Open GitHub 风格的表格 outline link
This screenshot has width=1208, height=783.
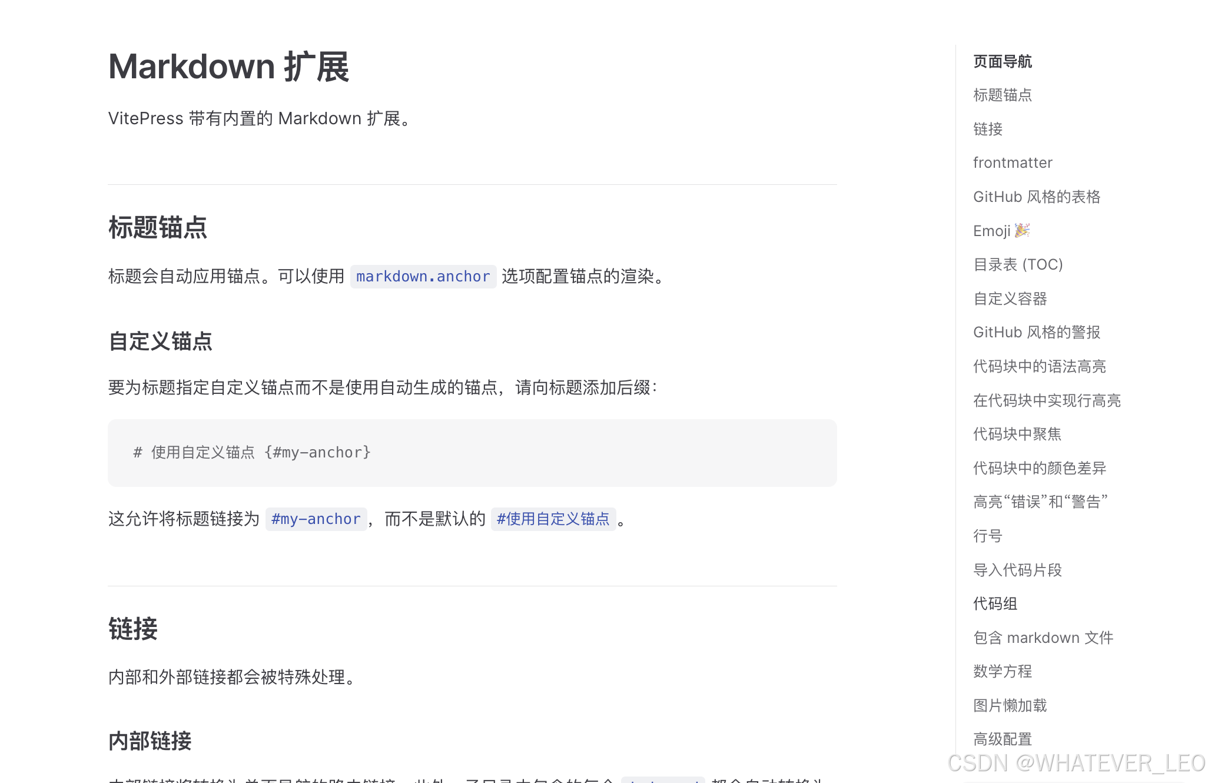[x=1036, y=197]
